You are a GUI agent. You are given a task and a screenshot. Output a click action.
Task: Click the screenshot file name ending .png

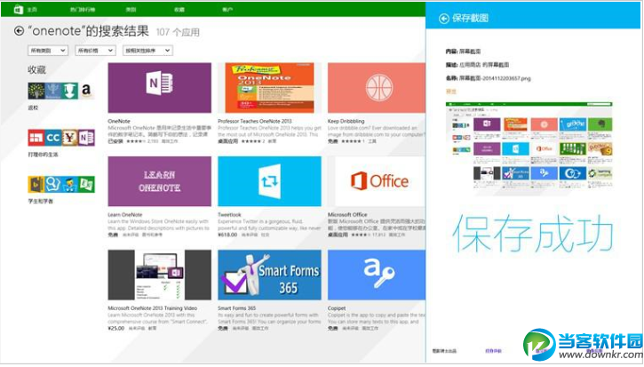pyautogui.click(x=495, y=78)
